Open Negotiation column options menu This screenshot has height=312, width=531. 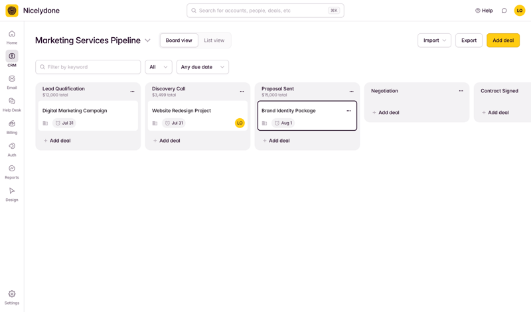461,91
